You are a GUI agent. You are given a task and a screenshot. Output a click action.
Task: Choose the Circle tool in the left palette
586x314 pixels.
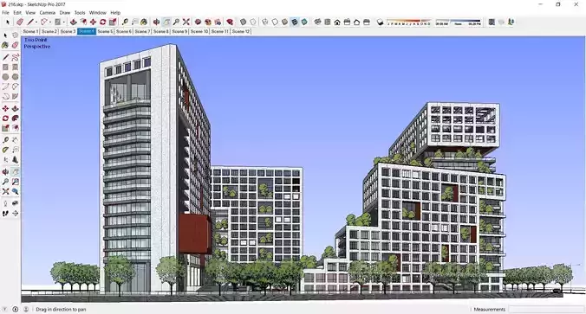5,76
